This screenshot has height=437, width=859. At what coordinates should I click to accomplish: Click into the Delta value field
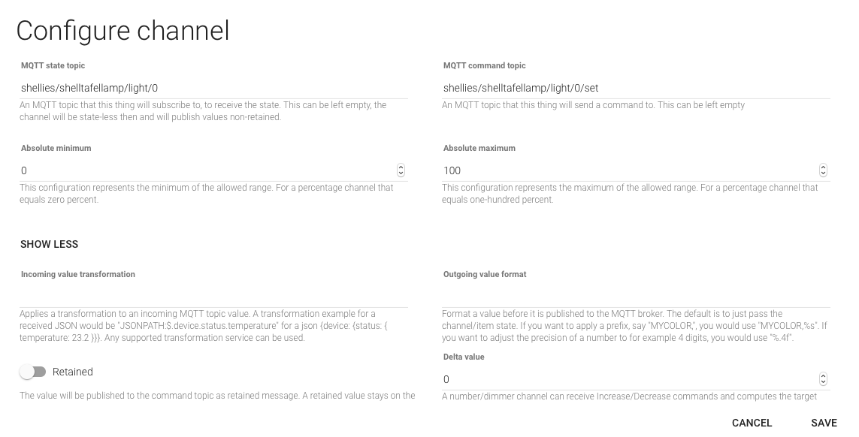point(628,379)
